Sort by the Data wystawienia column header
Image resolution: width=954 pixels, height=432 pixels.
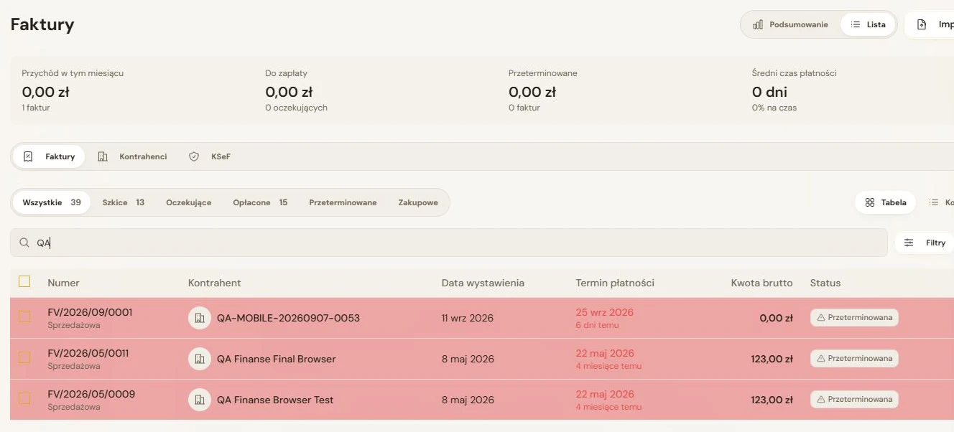pyautogui.click(x=483, y=283)
